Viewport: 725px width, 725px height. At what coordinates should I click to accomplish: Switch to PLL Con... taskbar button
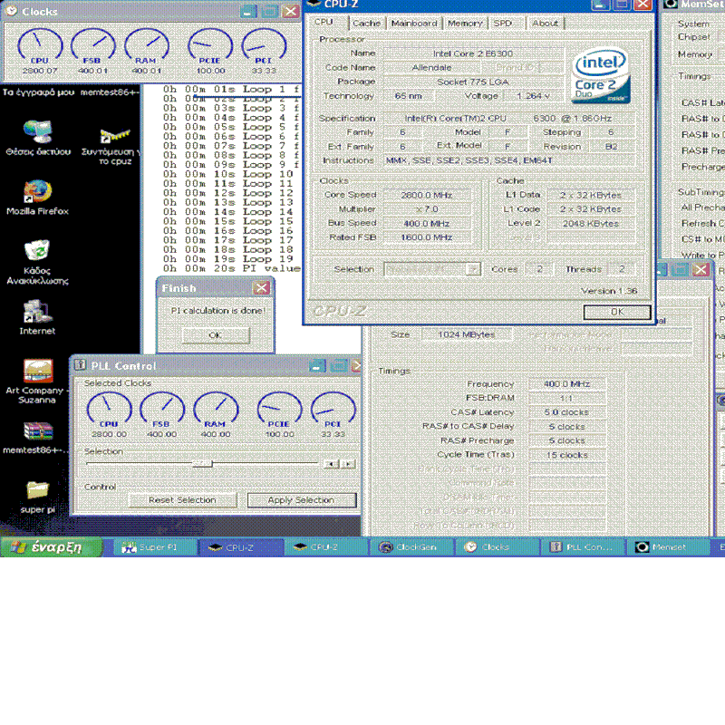coord(583,547)
